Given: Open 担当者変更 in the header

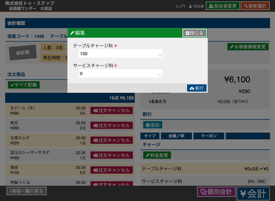Looking at the screenshot, I should (223, 6).
